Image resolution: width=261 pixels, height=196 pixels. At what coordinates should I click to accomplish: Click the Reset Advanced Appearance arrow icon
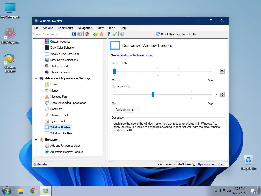click(47, 103)
